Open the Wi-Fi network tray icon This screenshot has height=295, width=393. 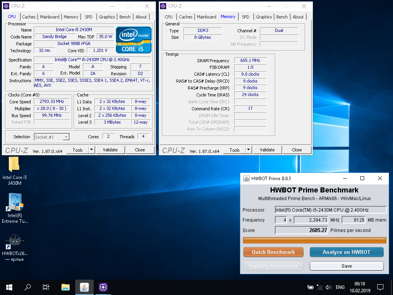(x=320, y=287)
